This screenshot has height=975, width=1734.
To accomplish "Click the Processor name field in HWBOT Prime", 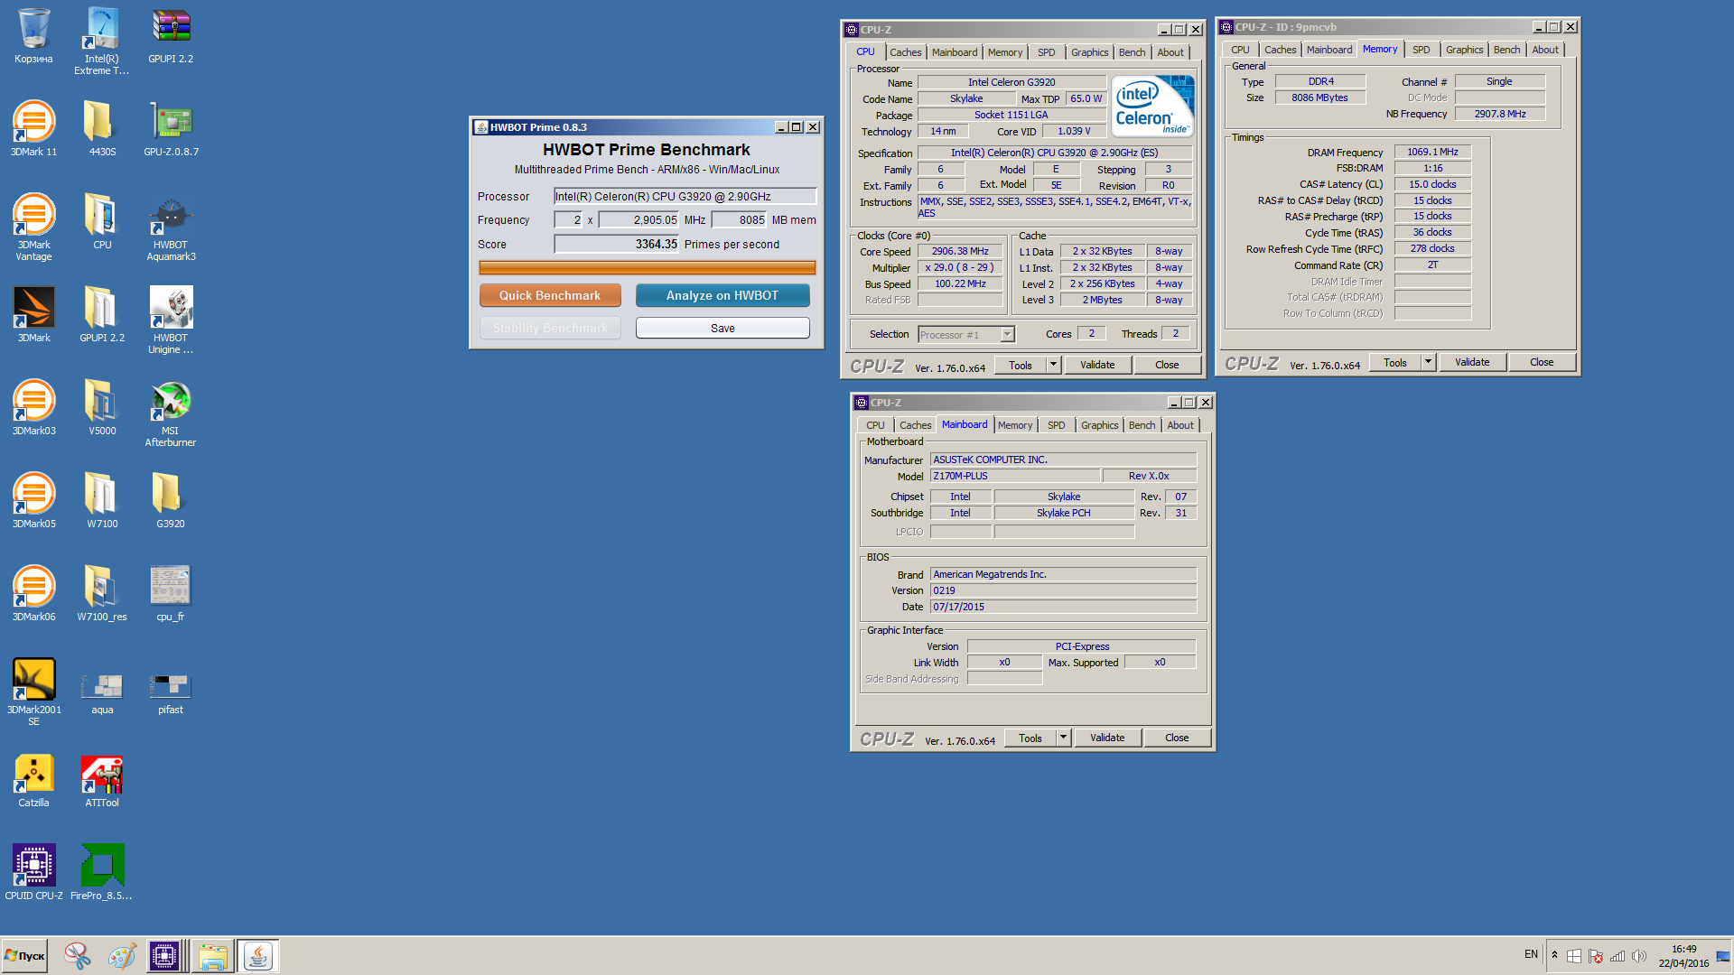I will coord(685,196).
